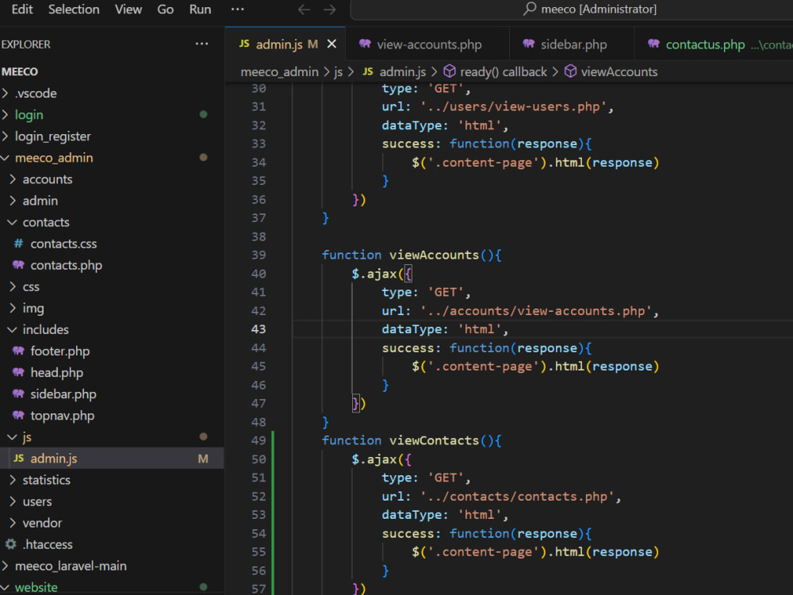Click line number 49 in the gutter
Viewport: 793px width, 595px height.
(259, 440)
